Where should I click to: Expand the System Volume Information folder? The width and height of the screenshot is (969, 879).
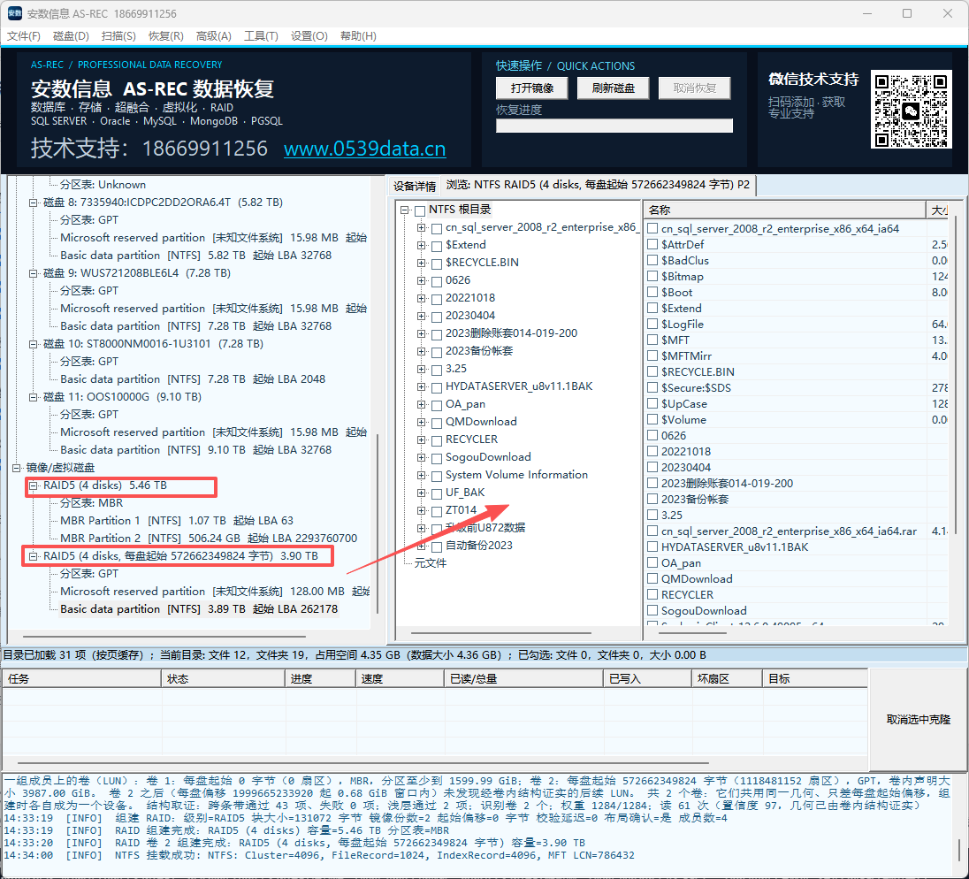(x=421, y=475)
